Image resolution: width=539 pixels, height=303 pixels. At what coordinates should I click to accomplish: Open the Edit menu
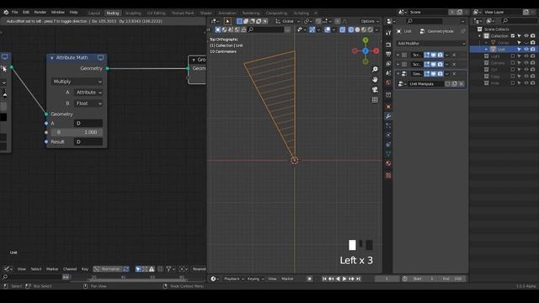coord(26,12)
